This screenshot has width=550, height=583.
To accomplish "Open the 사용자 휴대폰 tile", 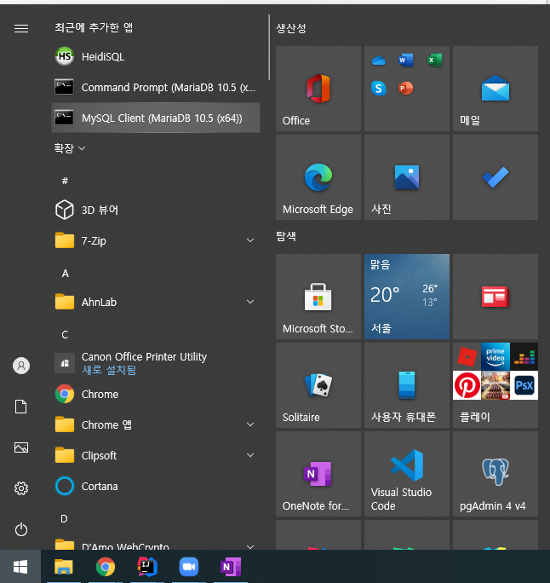I will [x=407, y=385].
